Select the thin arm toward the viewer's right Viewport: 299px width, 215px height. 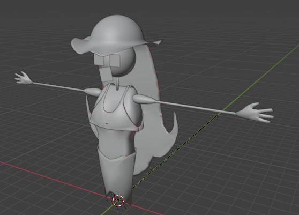[197, 108]
